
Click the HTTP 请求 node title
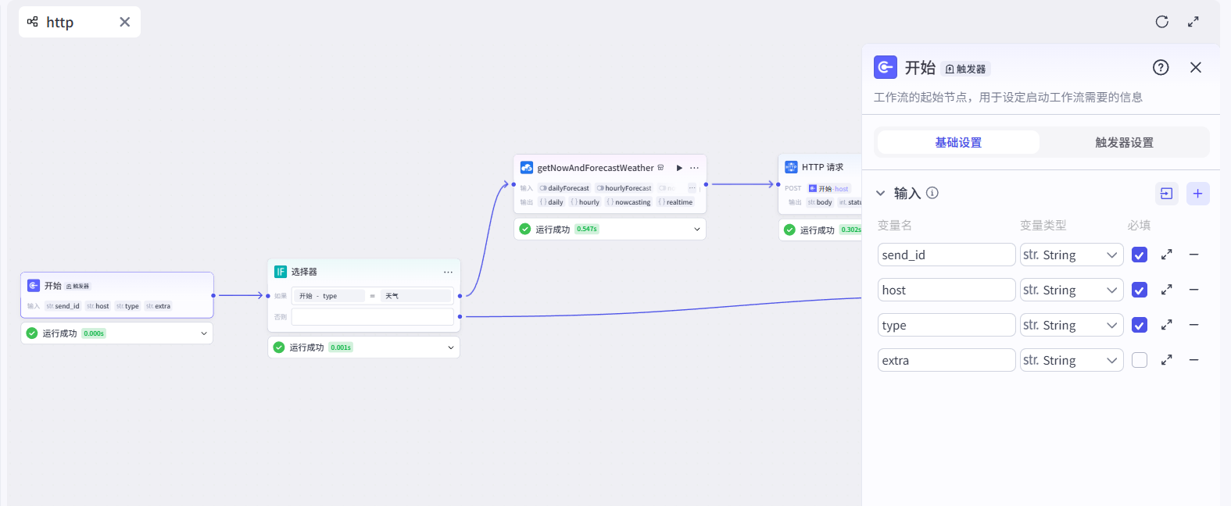click(822, 167)
